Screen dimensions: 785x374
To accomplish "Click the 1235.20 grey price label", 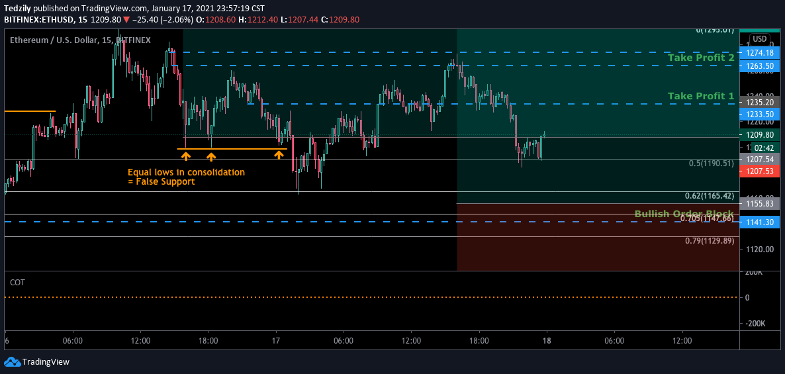I will coord(759,102).
